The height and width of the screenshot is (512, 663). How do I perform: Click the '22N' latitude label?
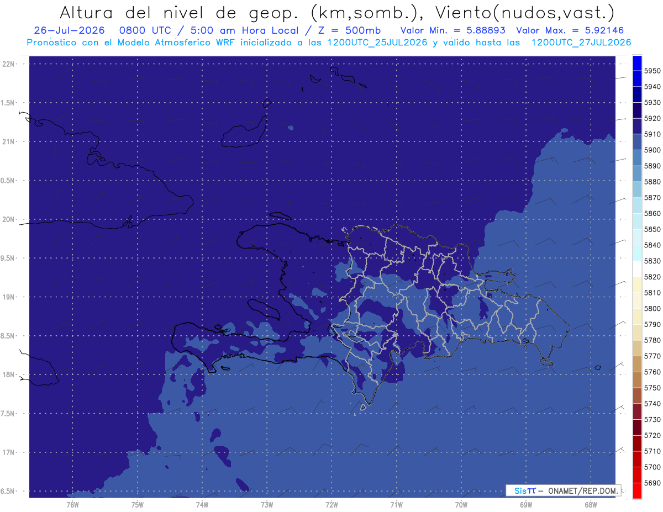(9, 64)
